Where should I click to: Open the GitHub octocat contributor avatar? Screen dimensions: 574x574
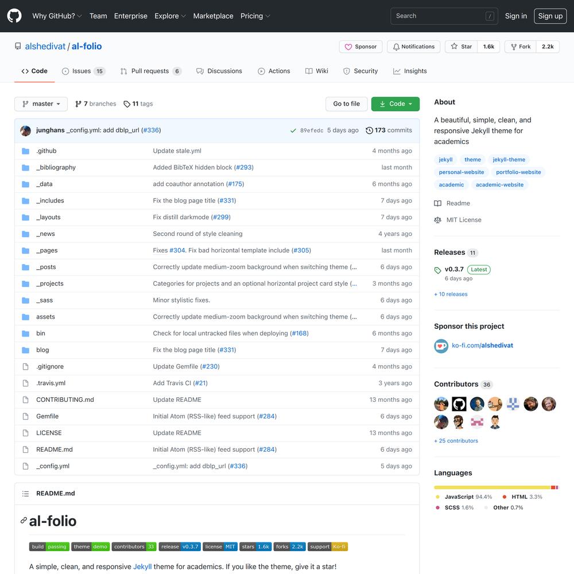coord(459,404)
